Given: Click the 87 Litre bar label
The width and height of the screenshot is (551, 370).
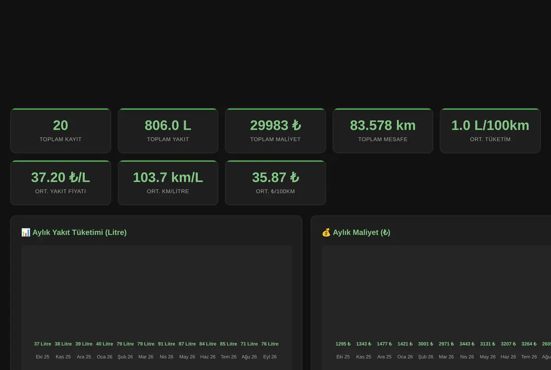Looking at the screenshot, I should [187, 344].
